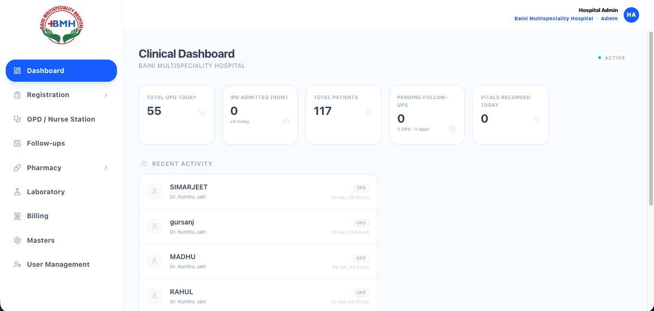Click the Registration clipboard icon

tap(16, 95)
